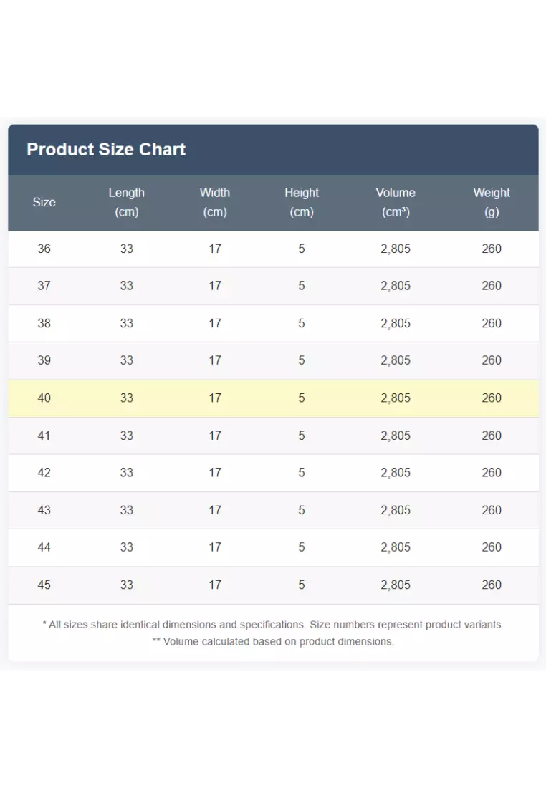This screenshot has width=546, height=788.
Task: Select size 41 row label
Action: pos(44,436)
